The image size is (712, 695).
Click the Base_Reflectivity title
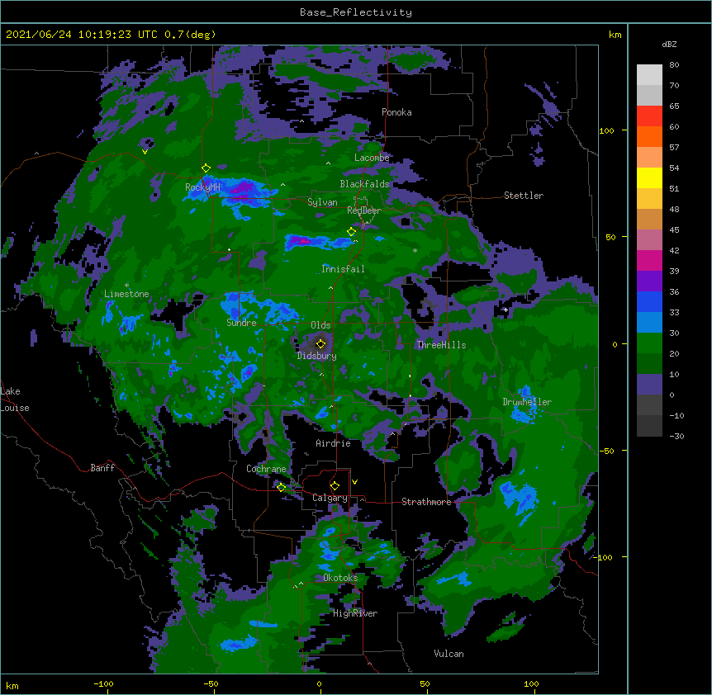(x=356, y=12)
